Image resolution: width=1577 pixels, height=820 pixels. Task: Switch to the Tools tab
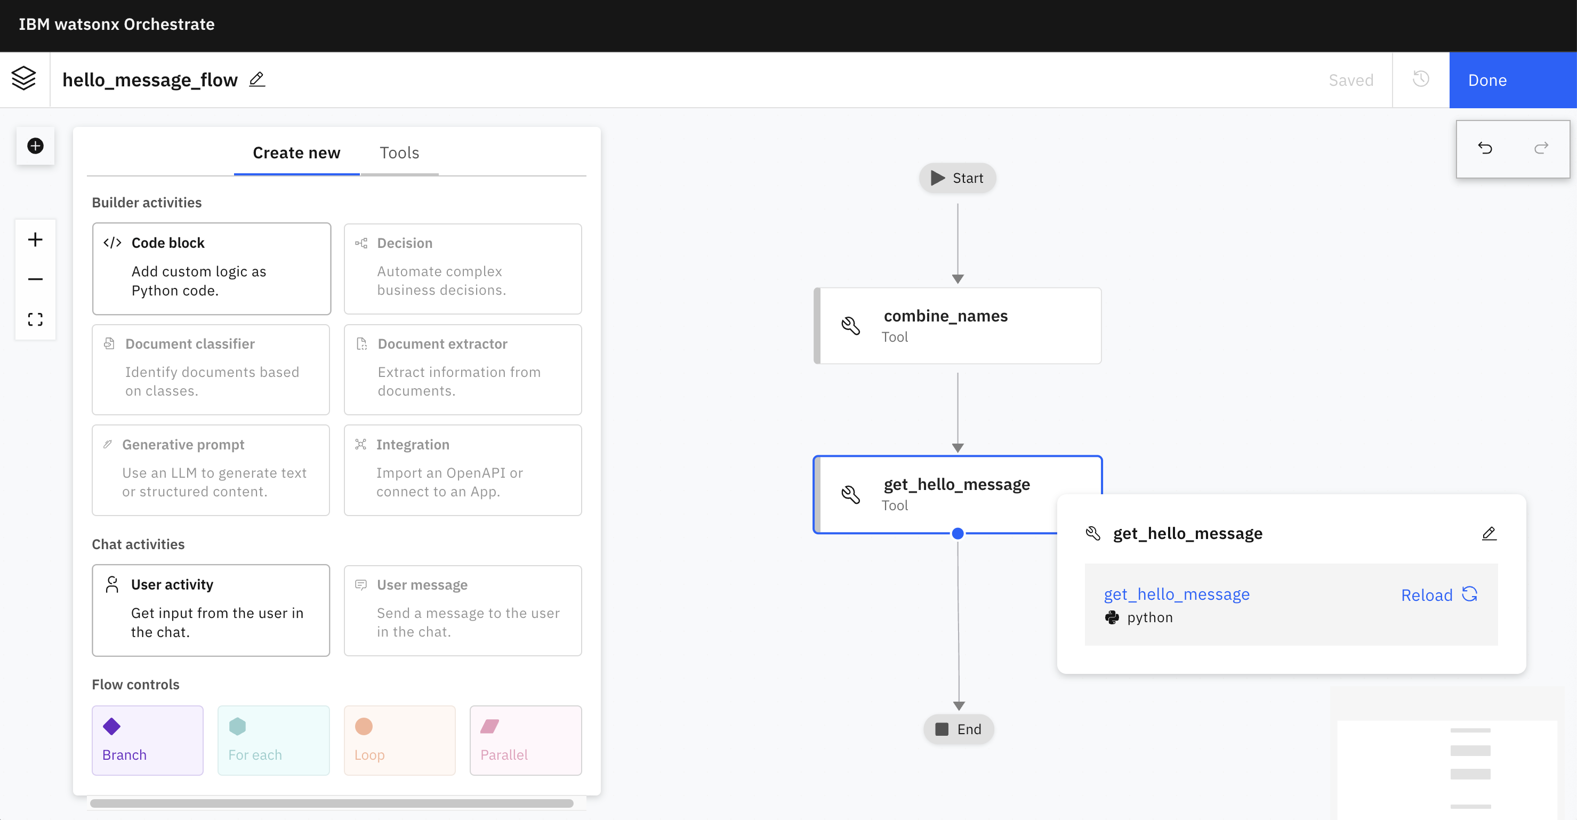[x=399, y=152]
